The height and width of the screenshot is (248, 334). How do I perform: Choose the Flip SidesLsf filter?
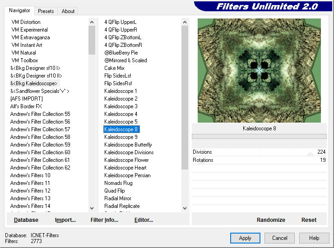pyautogui.click(x=118, y=76)
